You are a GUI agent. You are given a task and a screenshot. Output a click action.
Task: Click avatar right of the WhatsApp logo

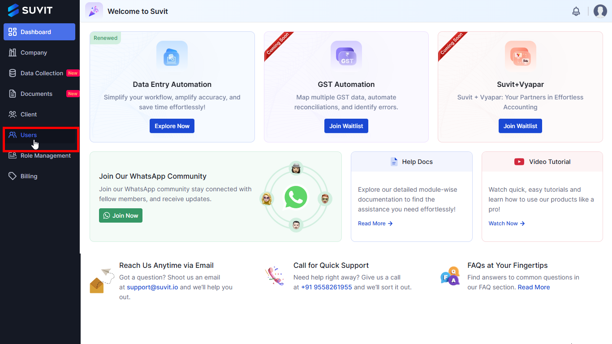[x=325, y=198]
